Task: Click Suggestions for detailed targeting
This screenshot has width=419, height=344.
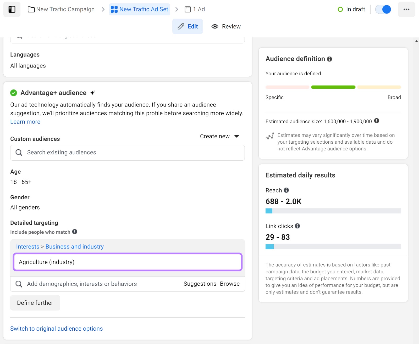Action: point(200,284)
